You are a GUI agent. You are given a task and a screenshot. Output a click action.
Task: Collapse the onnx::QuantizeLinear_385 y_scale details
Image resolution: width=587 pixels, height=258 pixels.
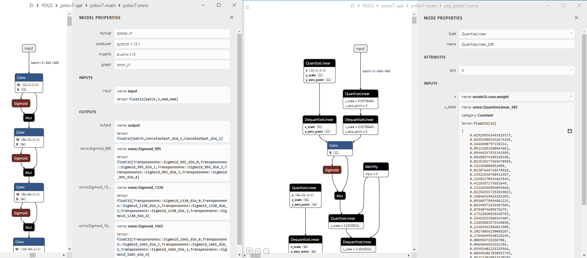click(x=571, y=107)
